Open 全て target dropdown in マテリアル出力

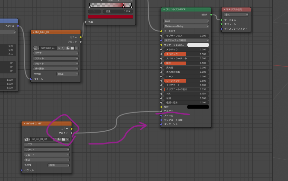236,15
